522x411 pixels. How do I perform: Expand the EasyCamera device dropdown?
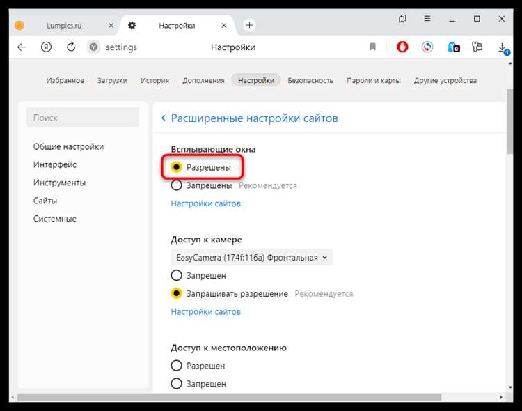point(251,258)
